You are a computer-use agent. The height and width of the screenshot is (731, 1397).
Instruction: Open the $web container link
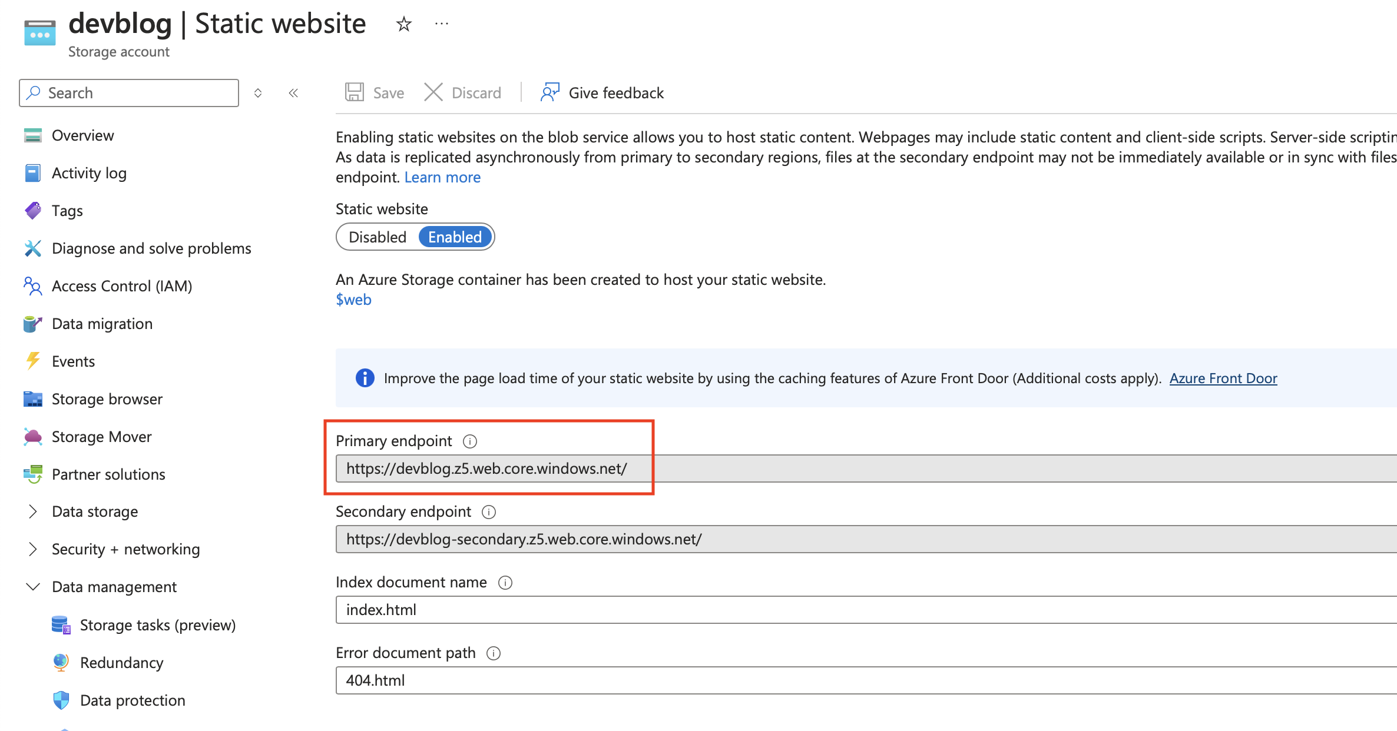click(x=353, y=300)
